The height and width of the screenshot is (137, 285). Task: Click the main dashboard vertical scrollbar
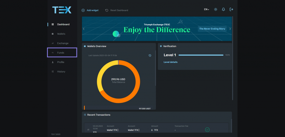tap(232, 58)
